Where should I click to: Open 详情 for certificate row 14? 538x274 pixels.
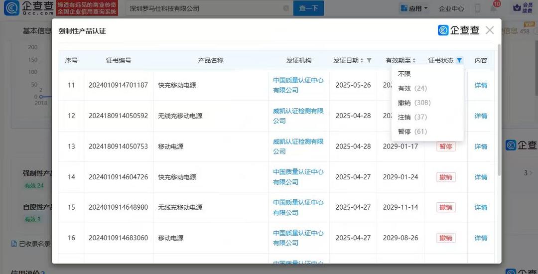[x=481, y=177]
